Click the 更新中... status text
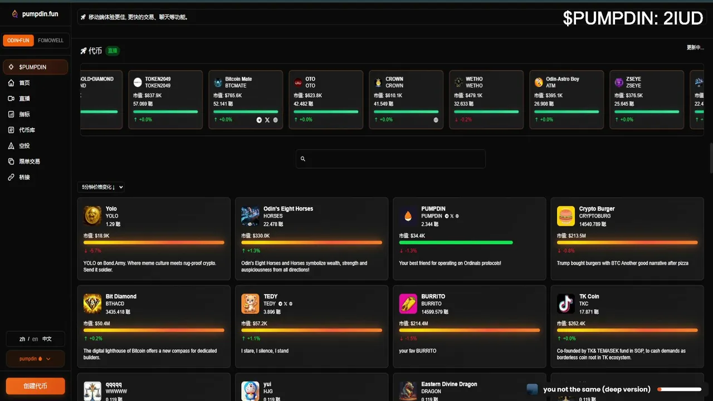 pyautogui.click(x=695, y=47)
